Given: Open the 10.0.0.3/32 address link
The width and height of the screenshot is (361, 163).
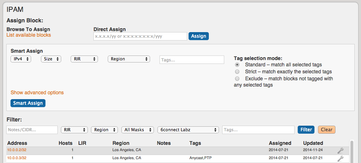Looking at the screenshot, I should (17, 158).
